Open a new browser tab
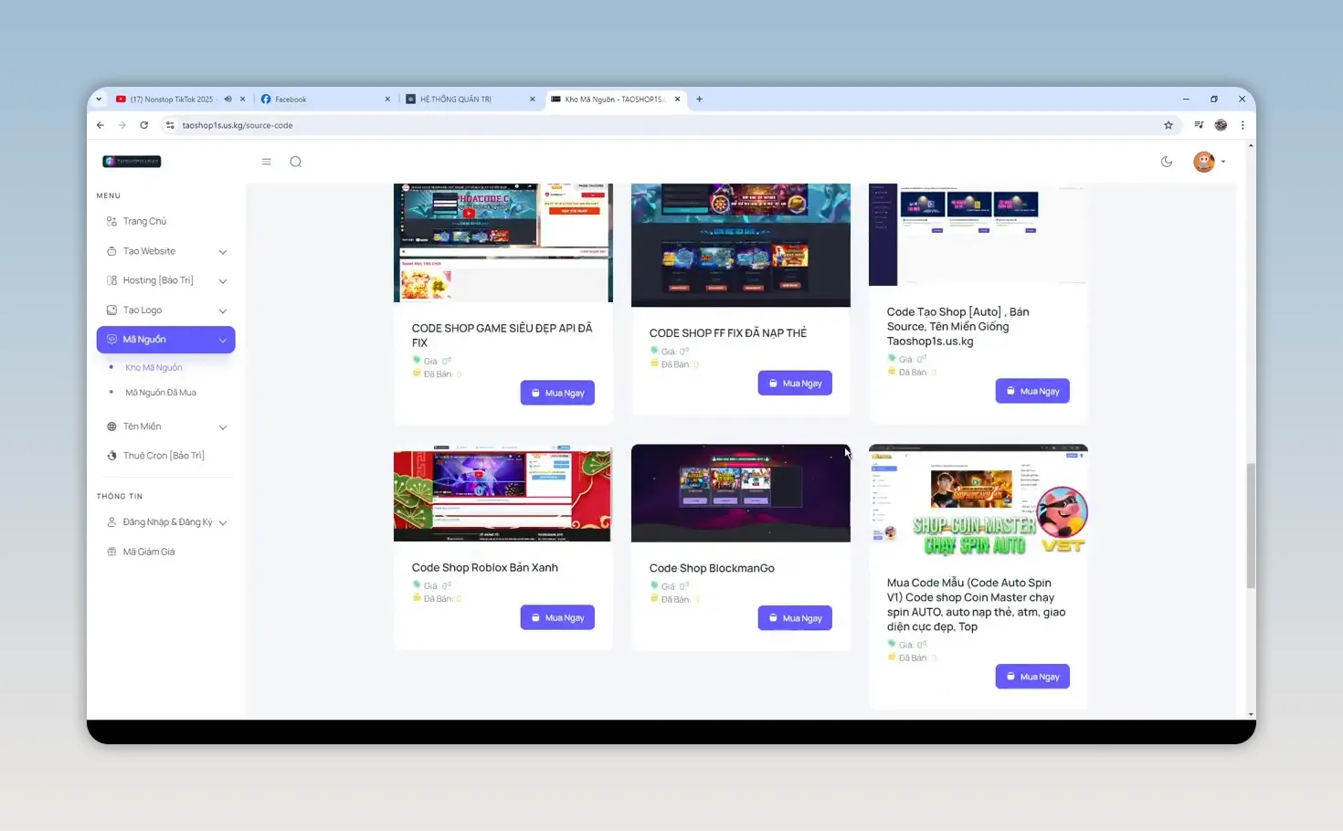1343x831 pixels. pyautogui.click(x=700, y=100)
